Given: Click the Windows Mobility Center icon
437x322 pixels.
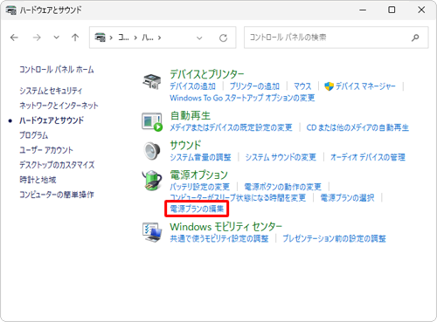Looking at the screenshot, I should (152, 232).
